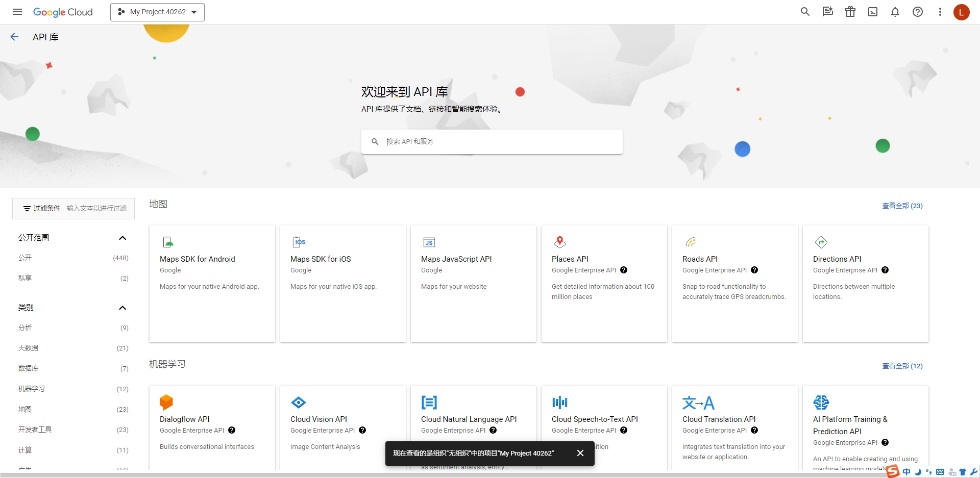980x478 pixels.
Task: Select the 大数据 category filter
Action: 73,348
